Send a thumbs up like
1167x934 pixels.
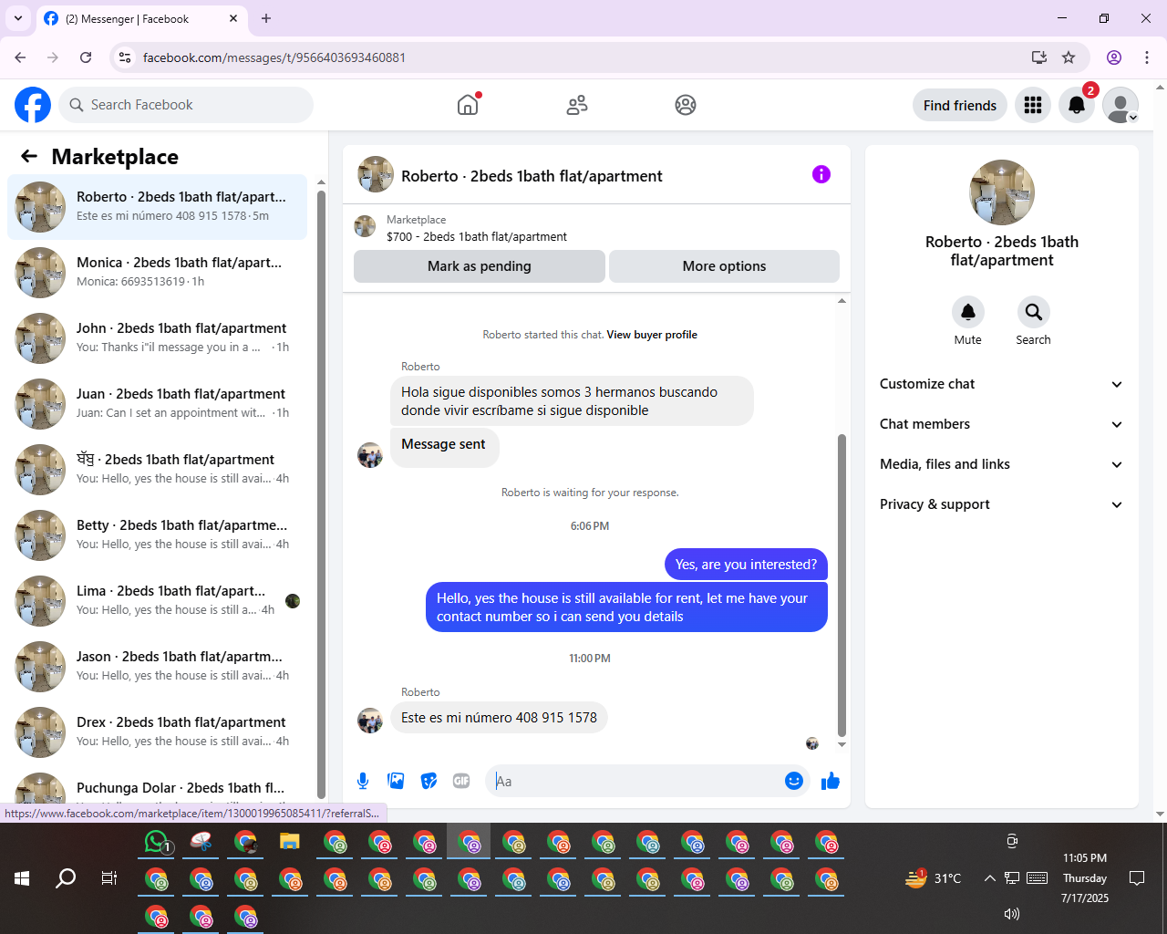pos(831,781)
